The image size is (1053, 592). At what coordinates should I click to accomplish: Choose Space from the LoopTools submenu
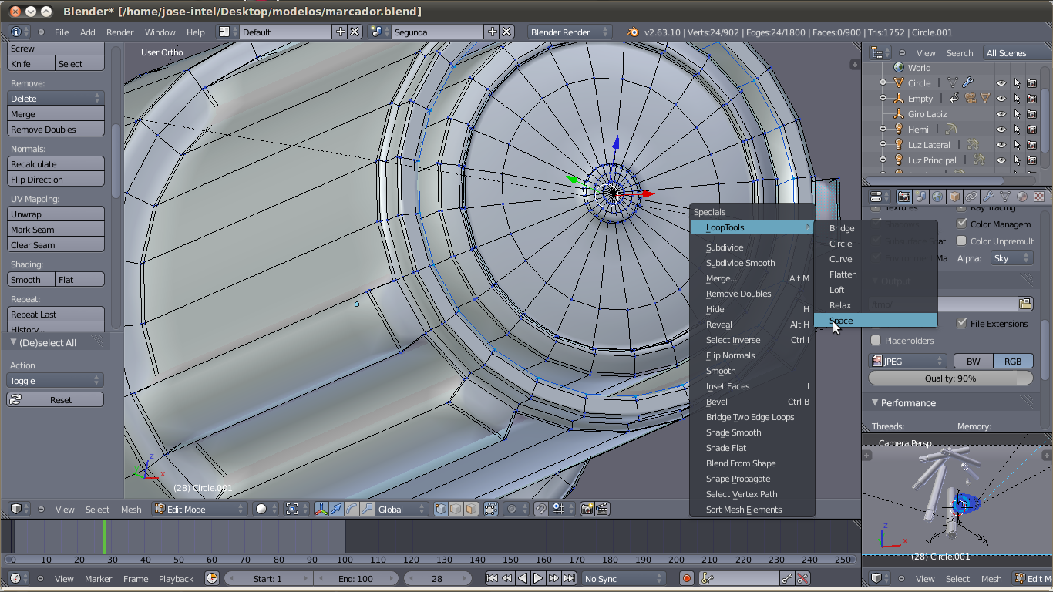[x=841, y=321]
